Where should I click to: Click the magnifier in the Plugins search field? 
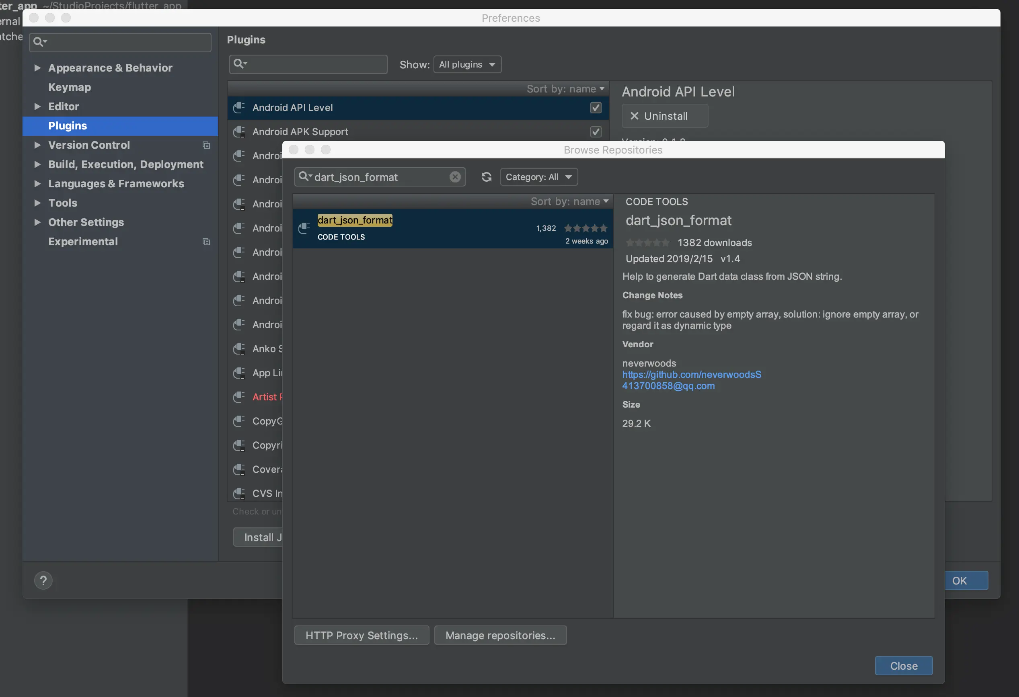pyautogui.click(x=239, y=64)
